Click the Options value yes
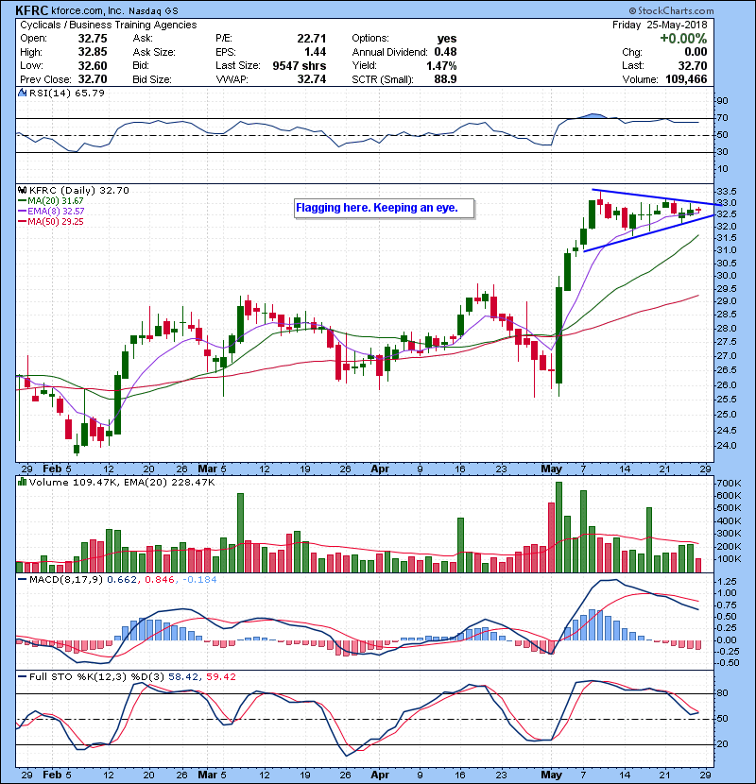This screenshot has height=784, width=756. click(447, 39)
